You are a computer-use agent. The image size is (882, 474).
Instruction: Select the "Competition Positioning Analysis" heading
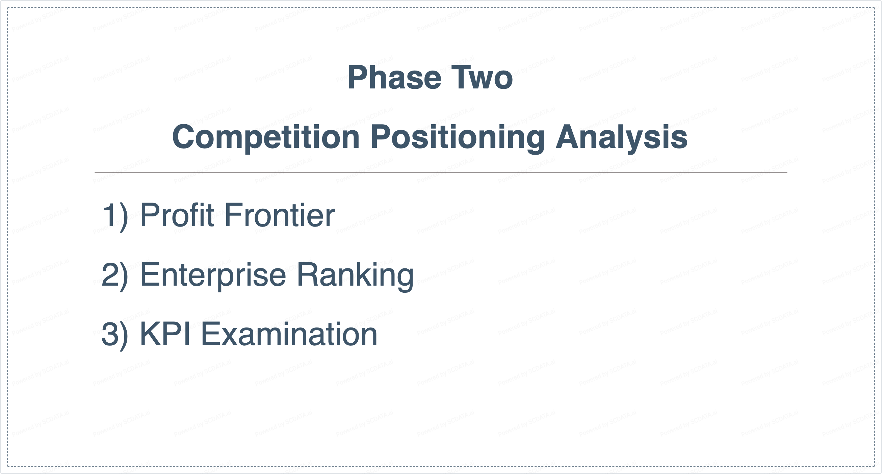430,137
